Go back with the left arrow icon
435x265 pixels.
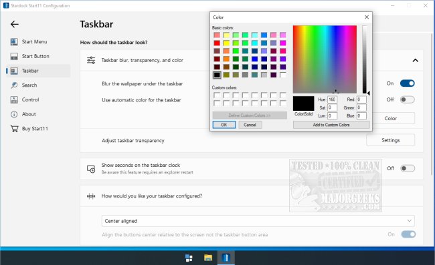coord(15,24)
